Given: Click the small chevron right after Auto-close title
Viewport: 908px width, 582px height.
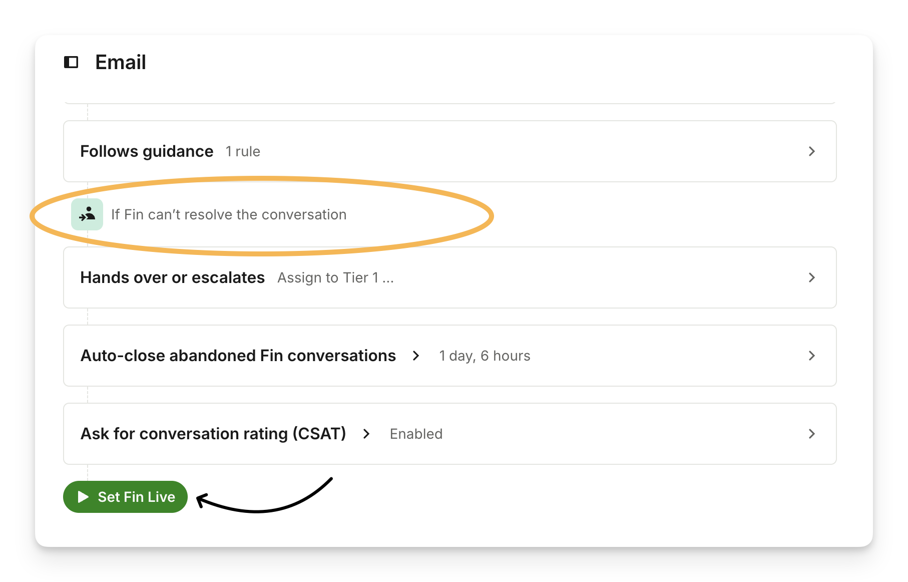Looking at the screenshot, I should [x=416, y=356].
